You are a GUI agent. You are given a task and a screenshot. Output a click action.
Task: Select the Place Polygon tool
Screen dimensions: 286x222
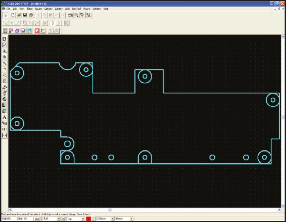click(5, 75)
